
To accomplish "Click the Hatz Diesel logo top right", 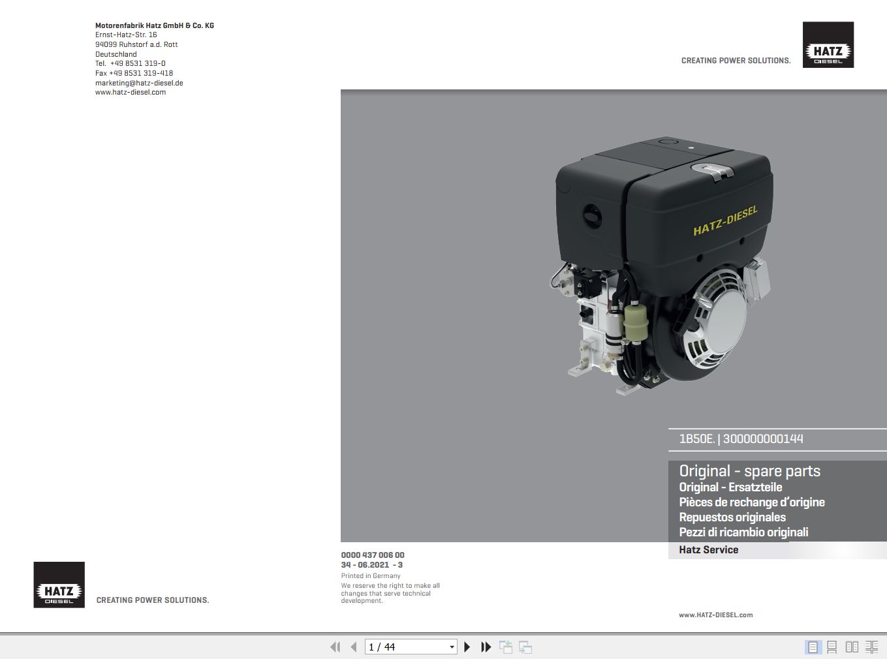I will pos(828,44).
